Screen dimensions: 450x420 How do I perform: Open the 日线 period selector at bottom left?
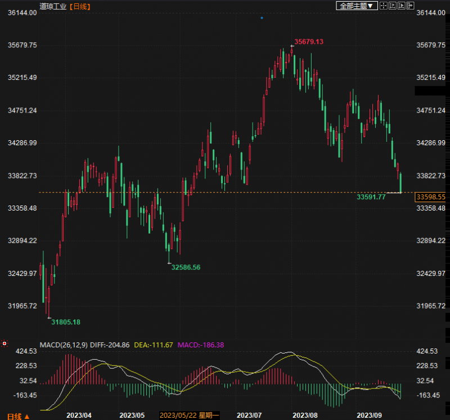18,416
